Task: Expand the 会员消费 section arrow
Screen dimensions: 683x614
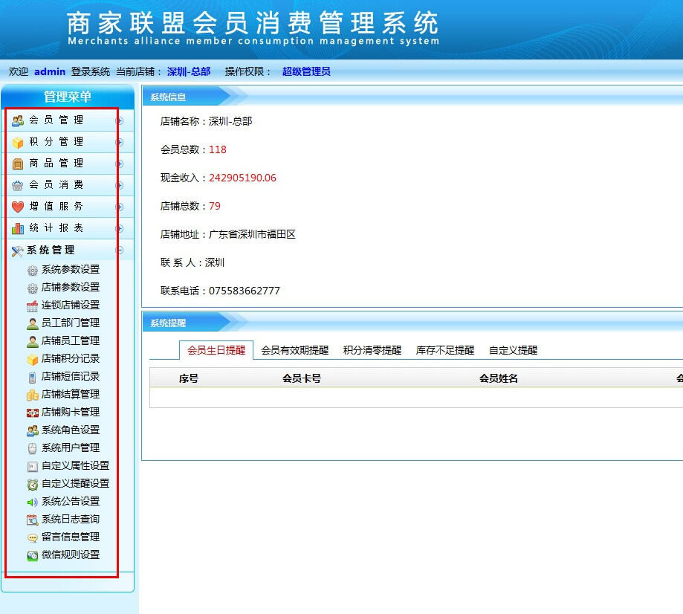Action: point(120,185)
